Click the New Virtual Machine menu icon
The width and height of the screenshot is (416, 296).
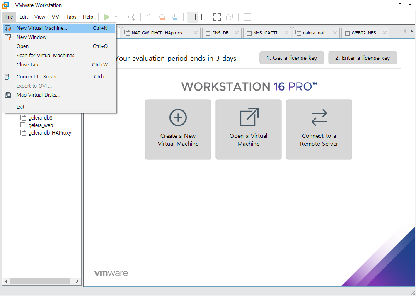[8, 28]
